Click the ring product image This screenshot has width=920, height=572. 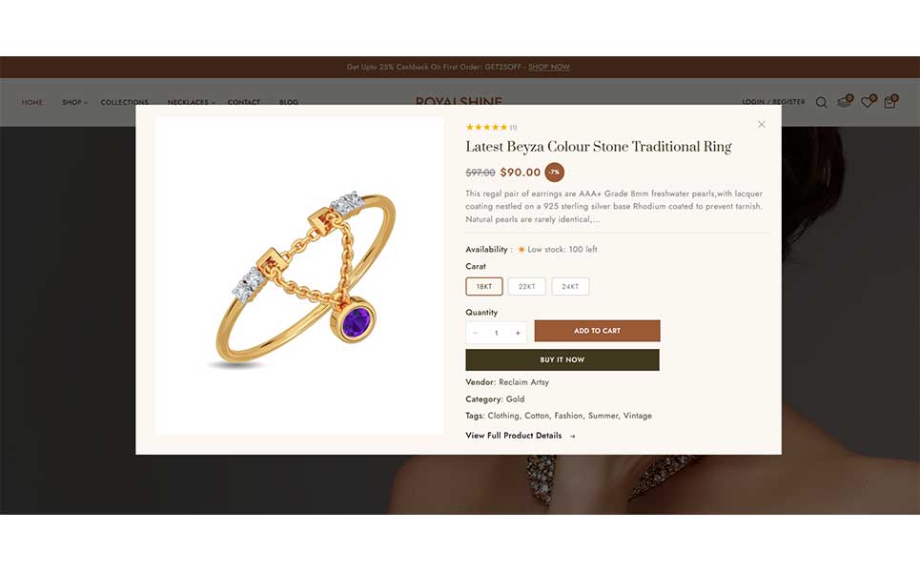pos(299,276)
